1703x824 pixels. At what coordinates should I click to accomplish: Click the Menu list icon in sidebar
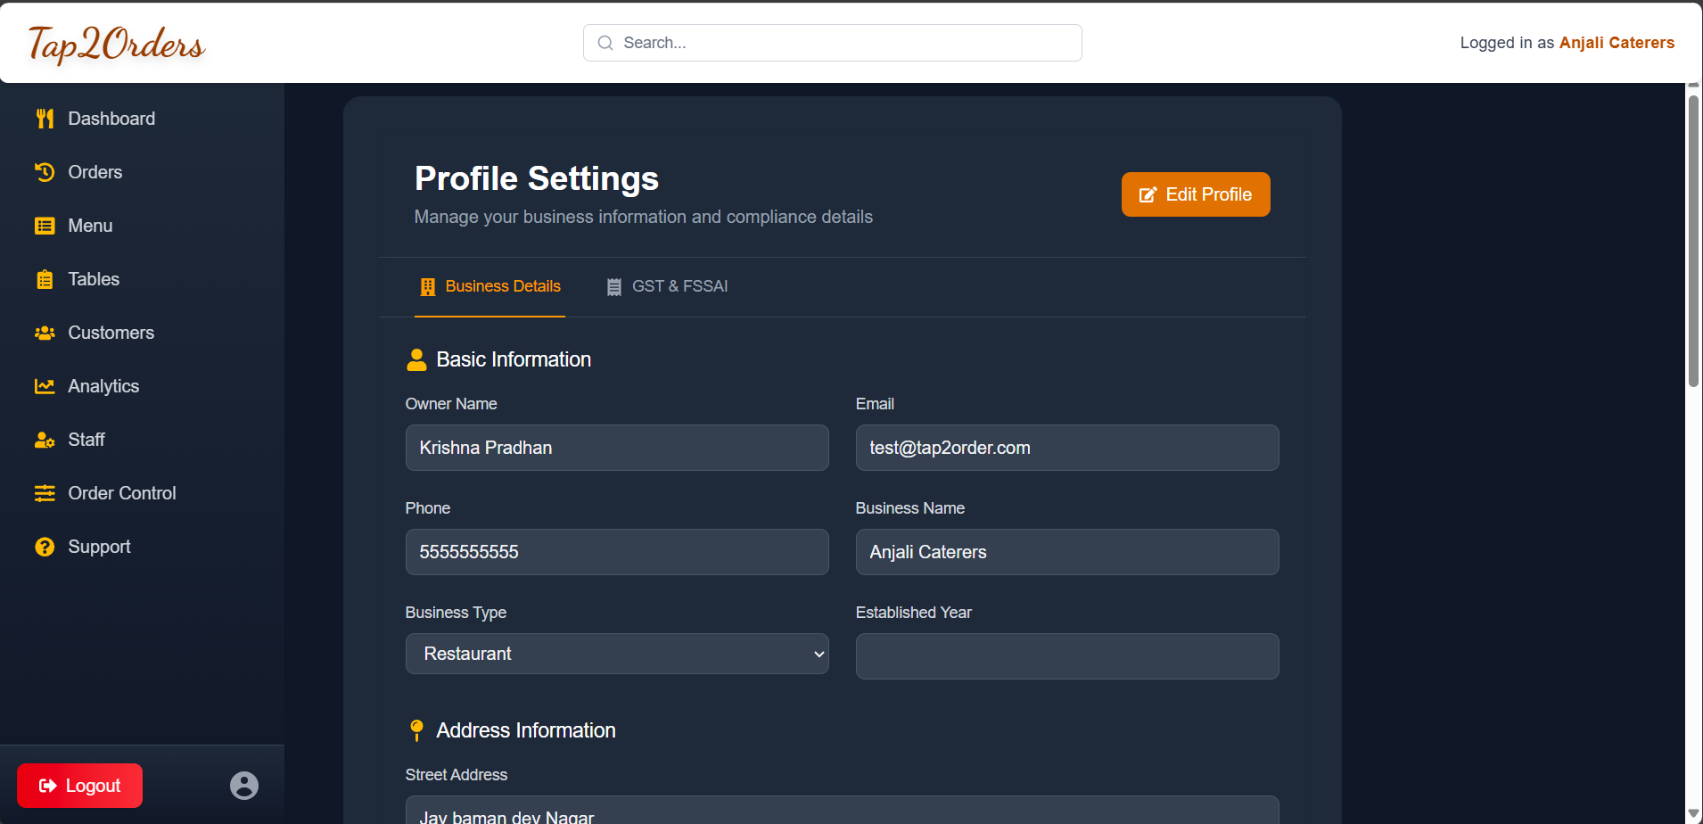(x=45, y=226)
